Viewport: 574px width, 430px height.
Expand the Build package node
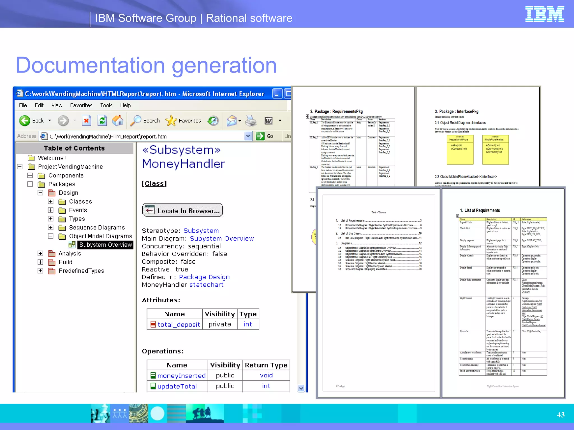point(40,262)
